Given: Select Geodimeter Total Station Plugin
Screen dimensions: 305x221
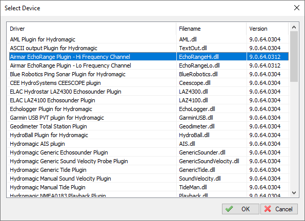Looking at the screenshot, I should pos(148,126).
